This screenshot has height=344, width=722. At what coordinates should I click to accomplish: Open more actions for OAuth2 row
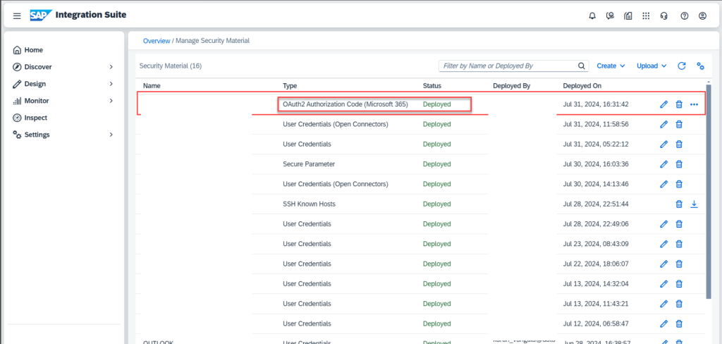[x=695, y=104]
